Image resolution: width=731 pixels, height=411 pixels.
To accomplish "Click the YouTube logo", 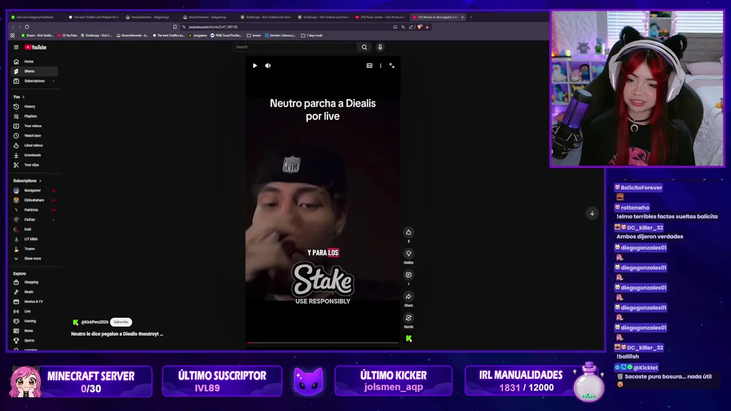I will tap(35, 47).
